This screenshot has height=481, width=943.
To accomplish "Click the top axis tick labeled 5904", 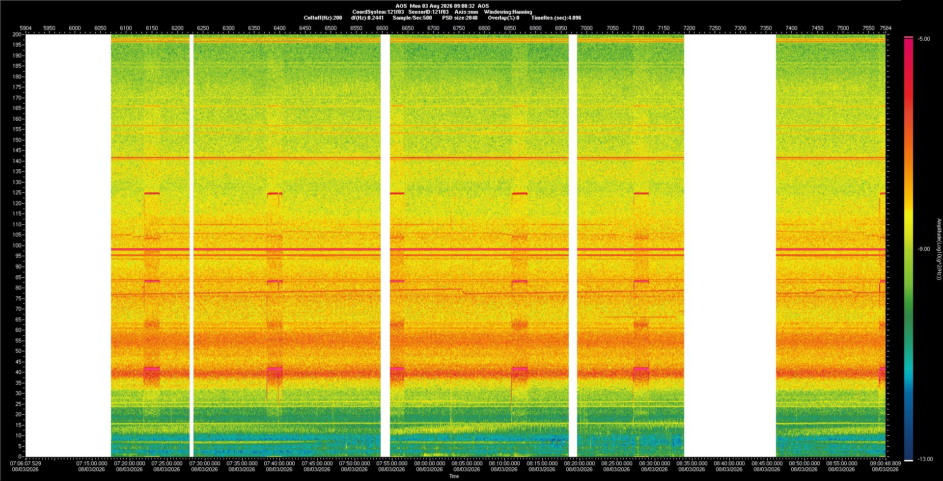I will [25, 28].
